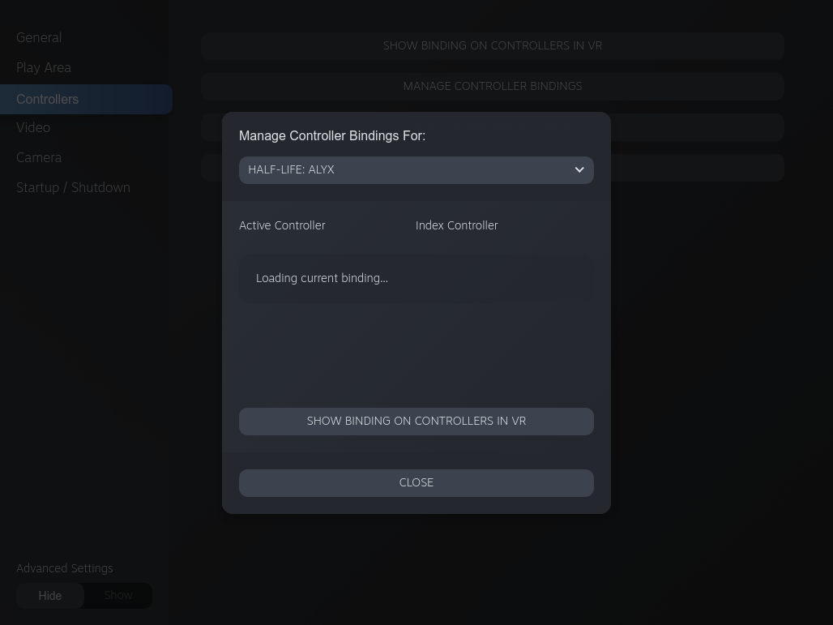Open the Startup / Shutdown tab
The image size is (833, 625).
coord(73,187)
